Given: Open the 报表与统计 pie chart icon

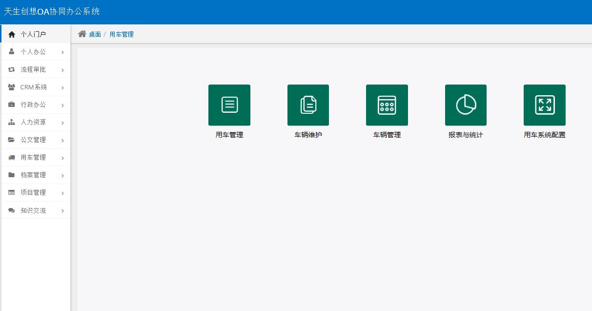Looking at the screenshot, I should pyautogui.click(x=466, y=105).
